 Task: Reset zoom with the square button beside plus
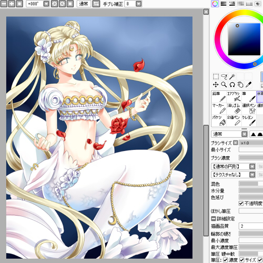pyautogui.click(x=19, y=4)
